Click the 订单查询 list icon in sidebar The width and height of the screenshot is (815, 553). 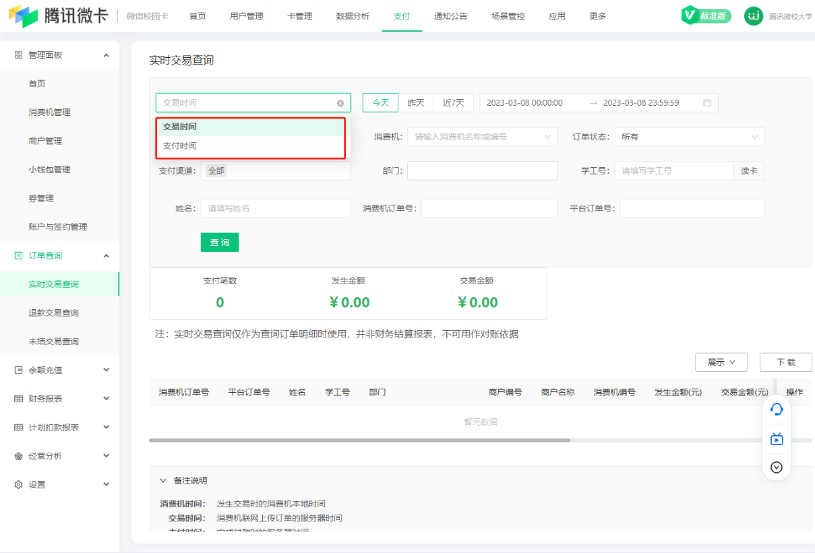(x=18, y=256)
